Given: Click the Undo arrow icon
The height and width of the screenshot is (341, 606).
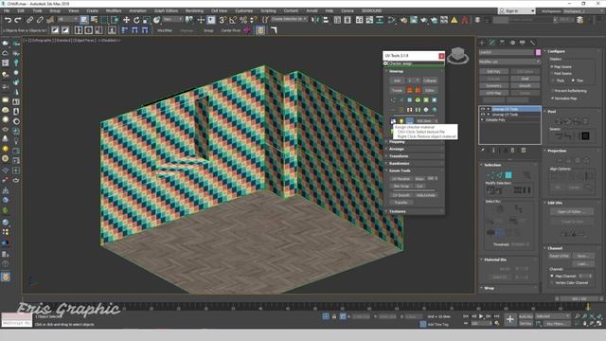Looking at the screenshot, I should pyautogui.click(x=8, y=20).
